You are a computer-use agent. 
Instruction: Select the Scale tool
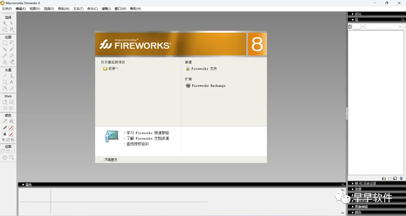(5, 30)
